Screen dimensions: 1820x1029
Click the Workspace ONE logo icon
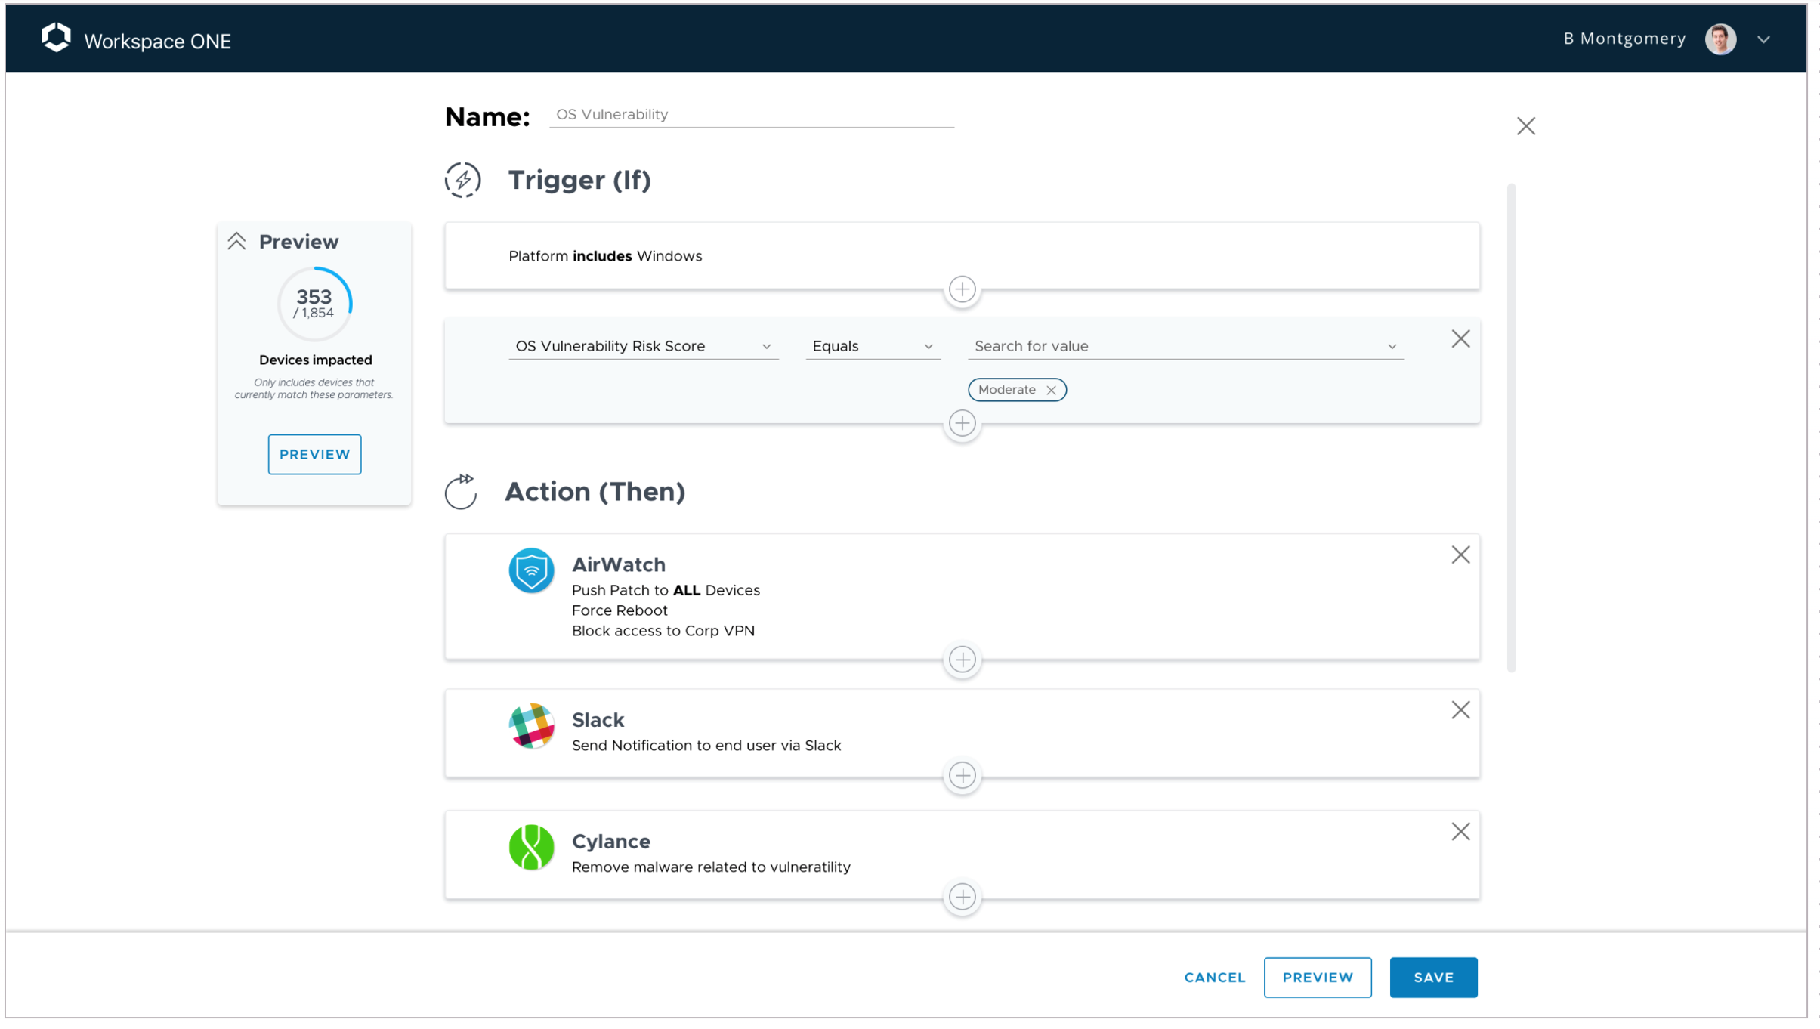click(x=56, y=38)
